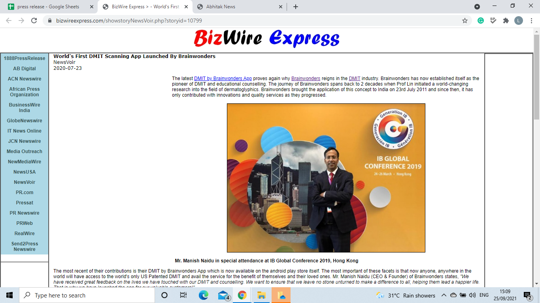Open the Chrome three-dot menu

pyautogui.click(x=531, y=21)
